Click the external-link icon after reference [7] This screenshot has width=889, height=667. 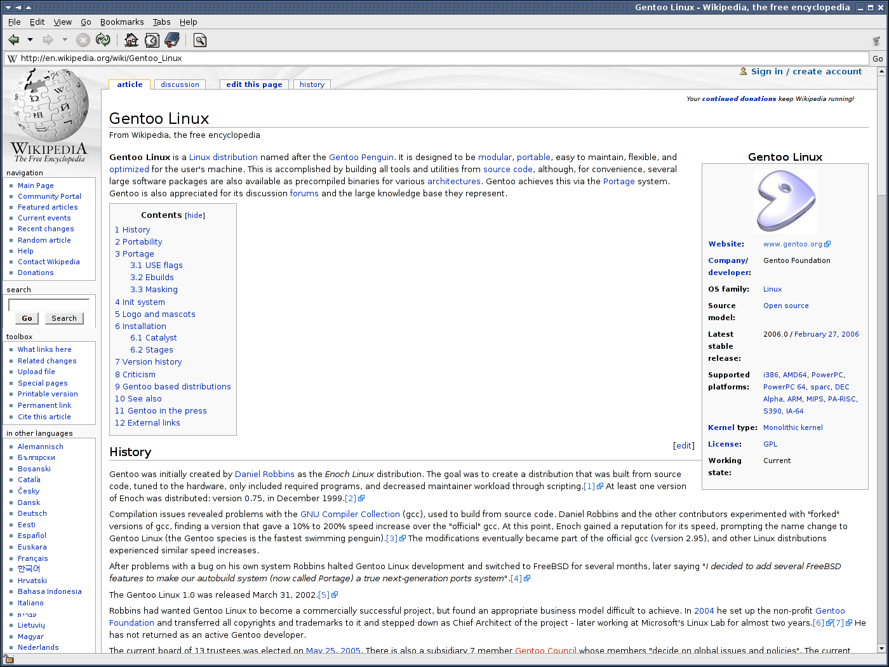coord(849,623)
